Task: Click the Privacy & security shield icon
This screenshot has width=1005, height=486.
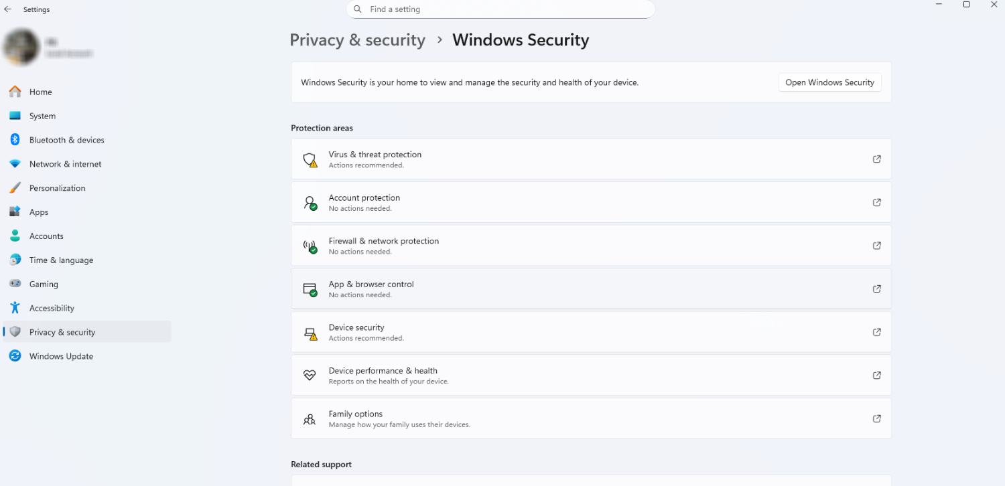Action: pyautogui.click(x=15, y=332)
